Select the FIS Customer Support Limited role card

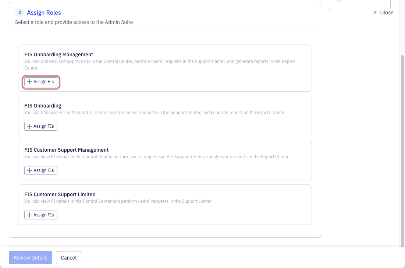coord(165,204)
